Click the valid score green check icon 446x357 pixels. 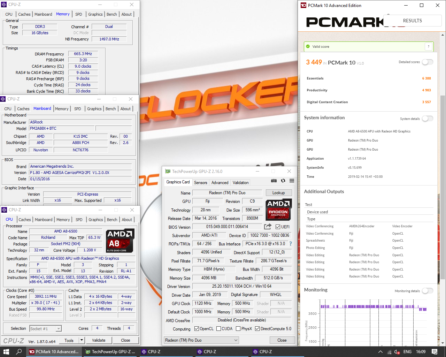pos(308,46)
